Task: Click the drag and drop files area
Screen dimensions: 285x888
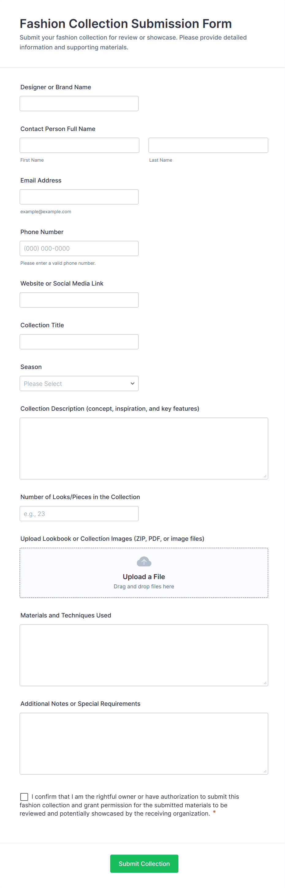Action: pos(144,587)
